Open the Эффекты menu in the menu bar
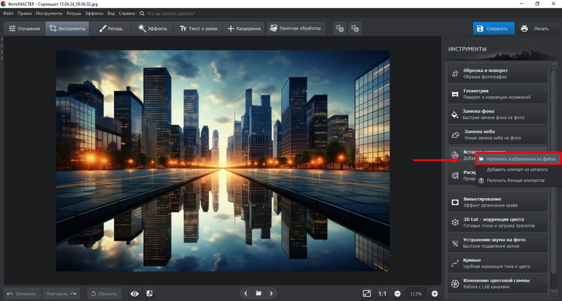The image size is (562, 301). pyautogui.click(x=94, y=12)
